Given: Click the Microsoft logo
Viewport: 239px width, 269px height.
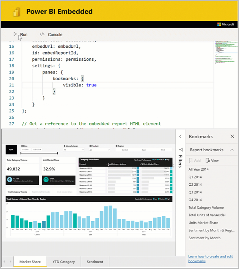Looking at the screenshot, I should click(x=225, y=24).
